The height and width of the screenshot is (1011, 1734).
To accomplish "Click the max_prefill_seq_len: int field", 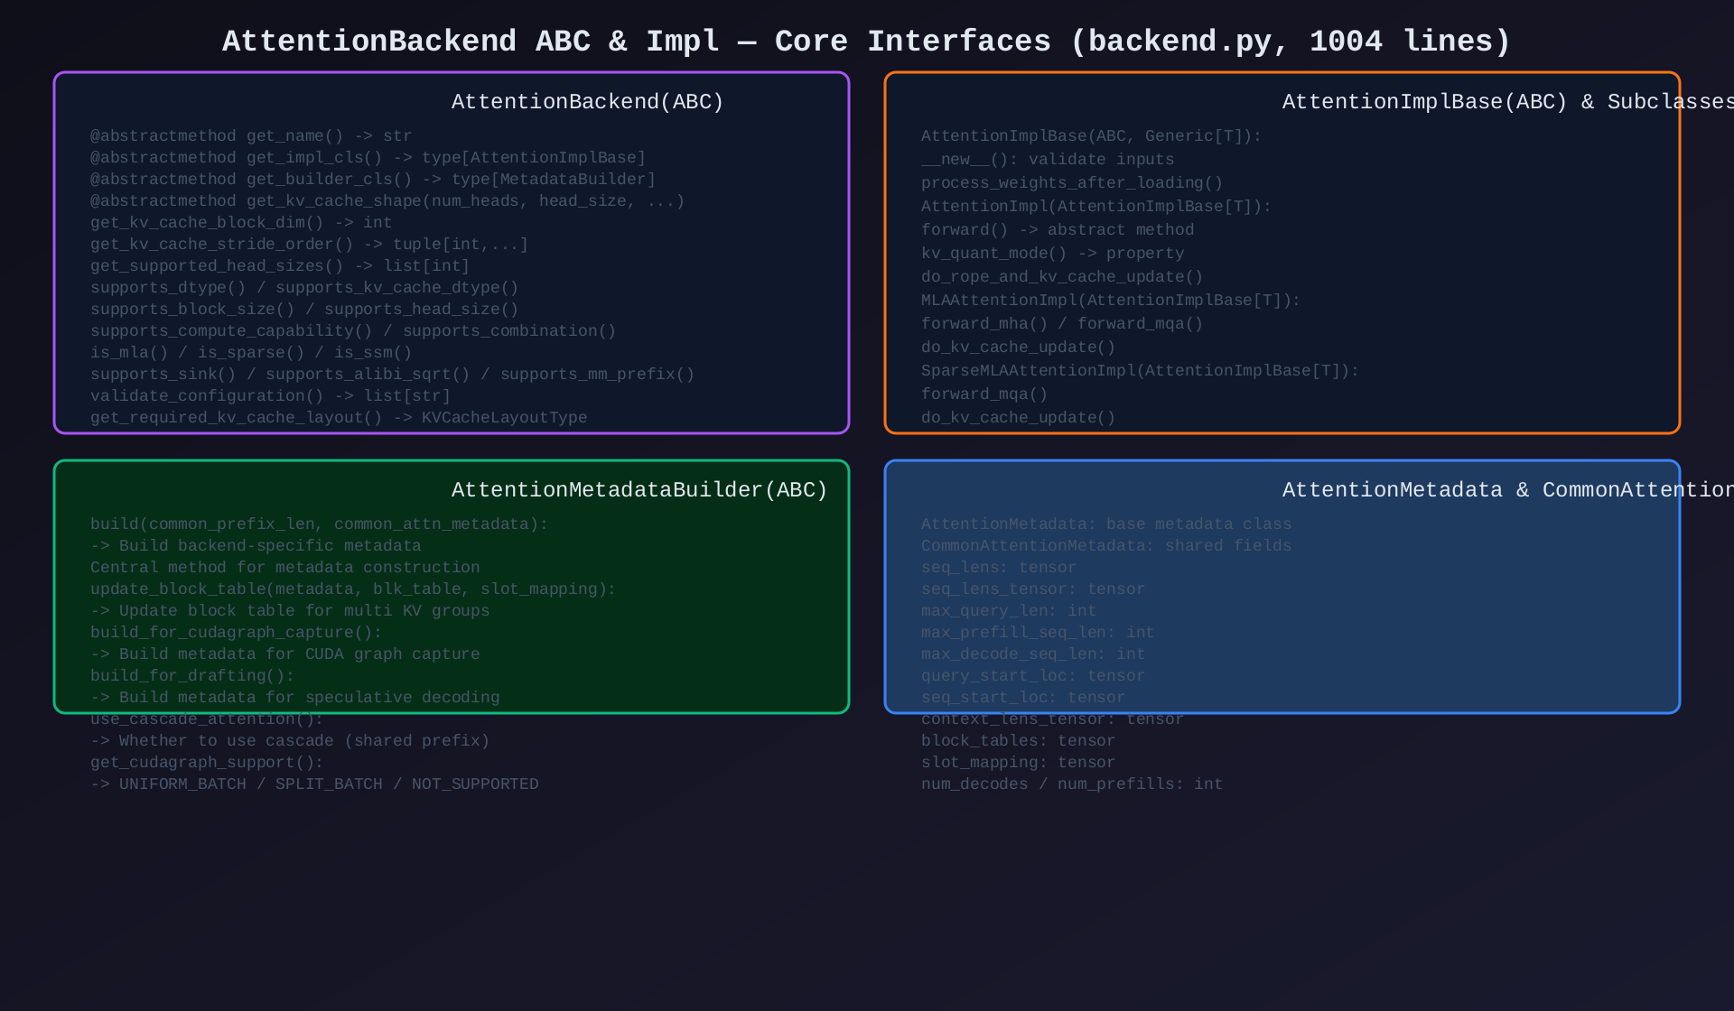I will click(1038, 633).
